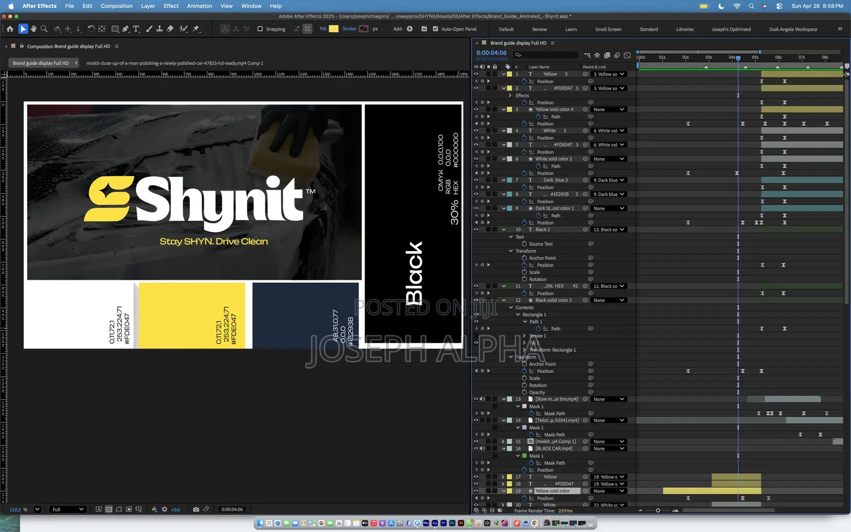Expand layer 15 mixkit Comp 1
Viewport: 851px width, 532px height.
[503, 442]
